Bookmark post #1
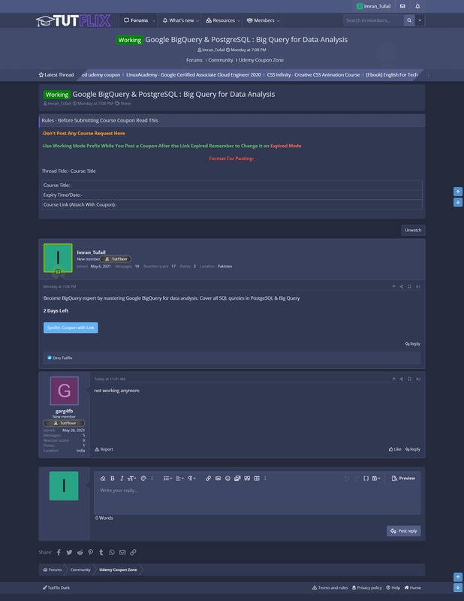 click(409, 286)
